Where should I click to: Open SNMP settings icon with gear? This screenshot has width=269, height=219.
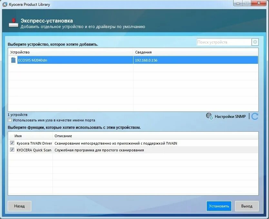pyautogui.click(x=209, y=116)
